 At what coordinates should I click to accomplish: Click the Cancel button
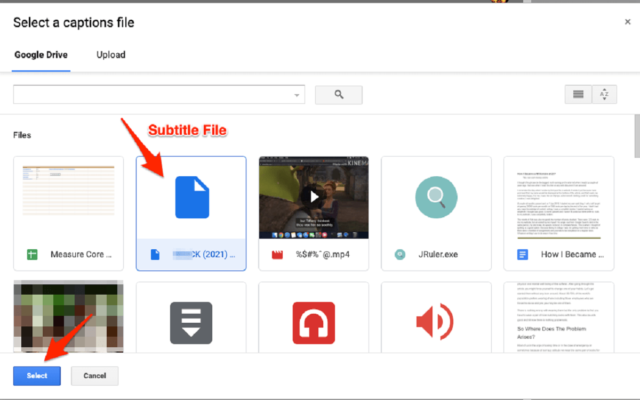pyautogui.click(x=94, y=375)
